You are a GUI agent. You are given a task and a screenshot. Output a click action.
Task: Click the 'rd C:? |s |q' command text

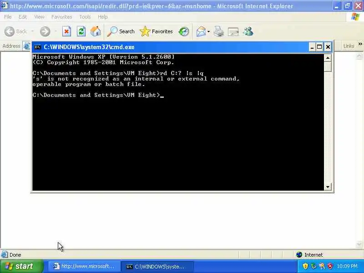[182, 73]
